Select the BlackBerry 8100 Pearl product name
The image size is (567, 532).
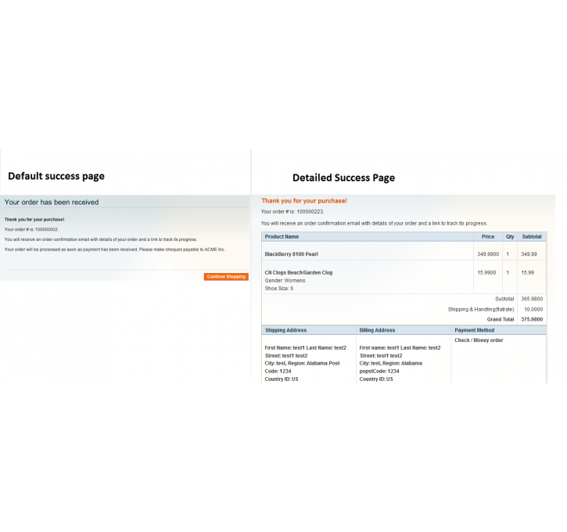pos(292,254)
